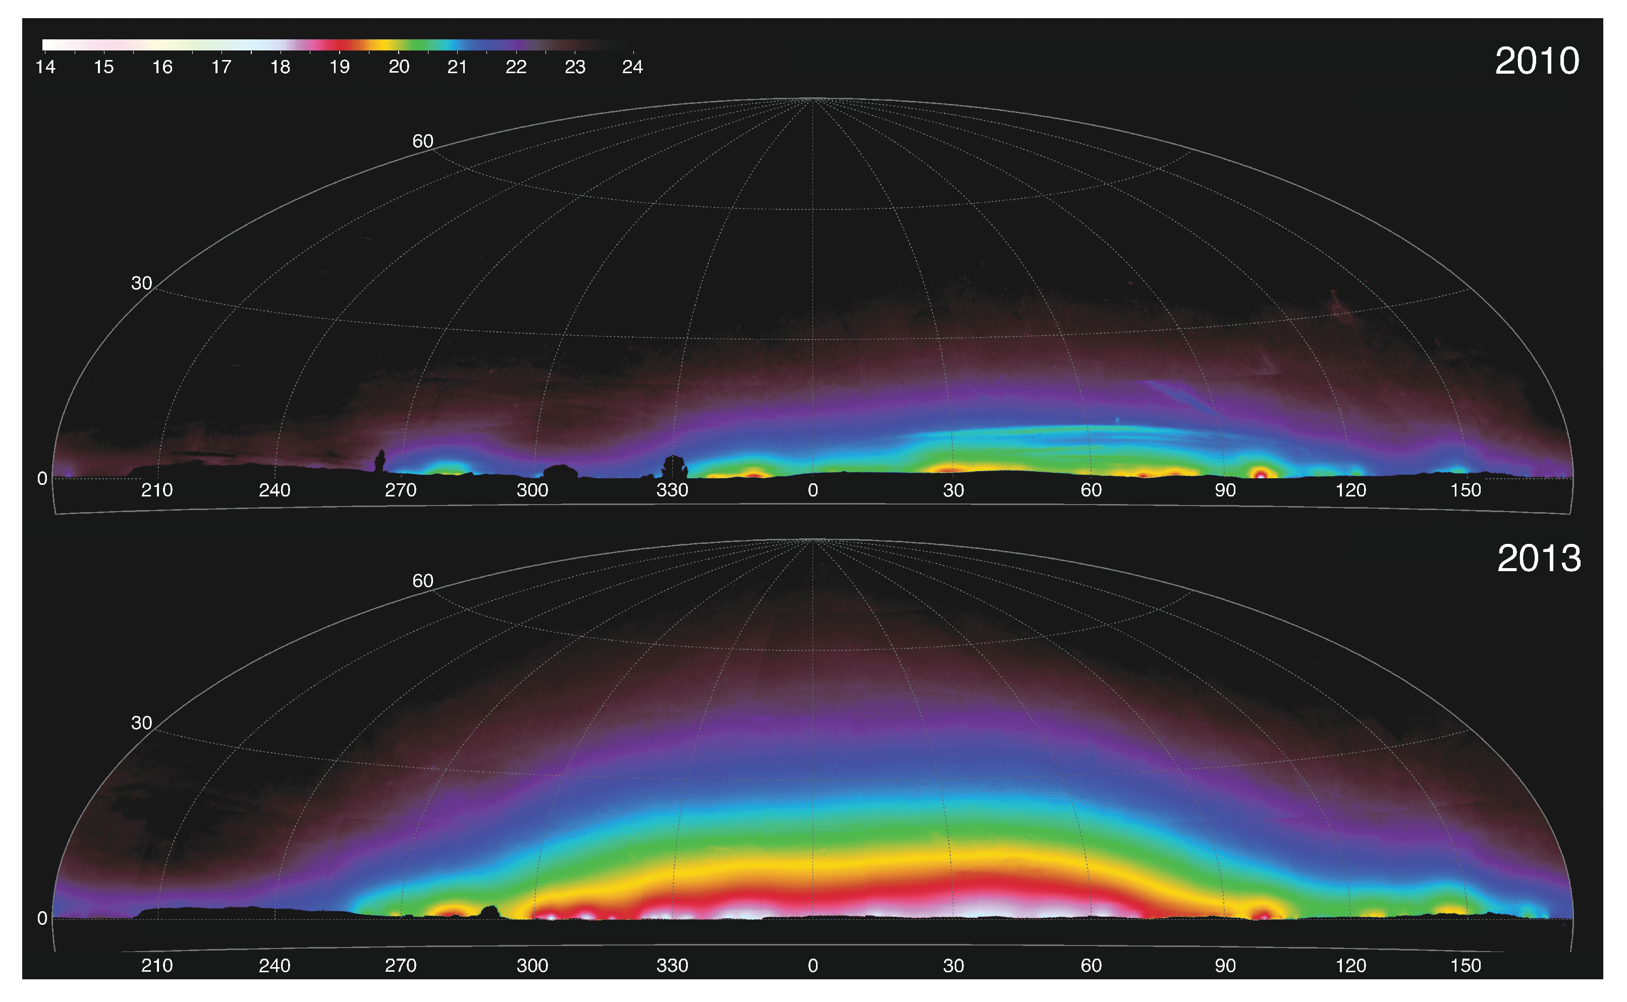Click azimuth 90 label in the 2010 panel
The image size is (1627, 1002).
click(x=1225, y=490)
